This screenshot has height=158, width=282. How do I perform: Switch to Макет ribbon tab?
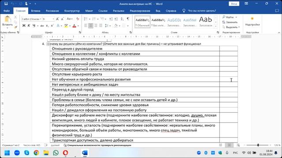[89, 11]
